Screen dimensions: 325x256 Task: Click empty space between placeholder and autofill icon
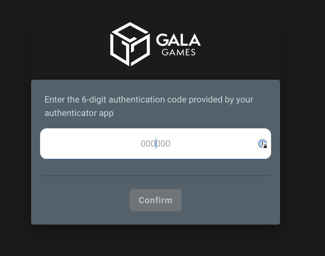[x=213, y=144]
